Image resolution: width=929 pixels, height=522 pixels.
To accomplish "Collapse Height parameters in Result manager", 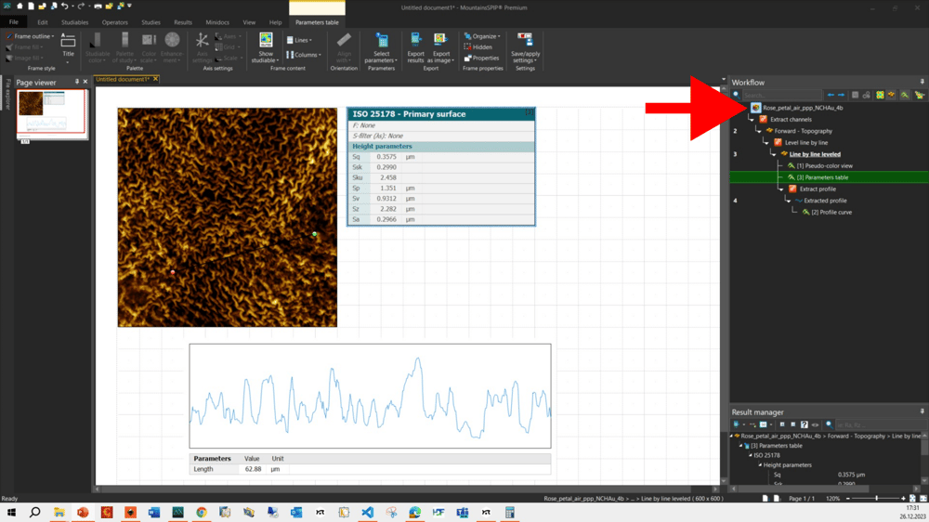I will coord(760,465).
